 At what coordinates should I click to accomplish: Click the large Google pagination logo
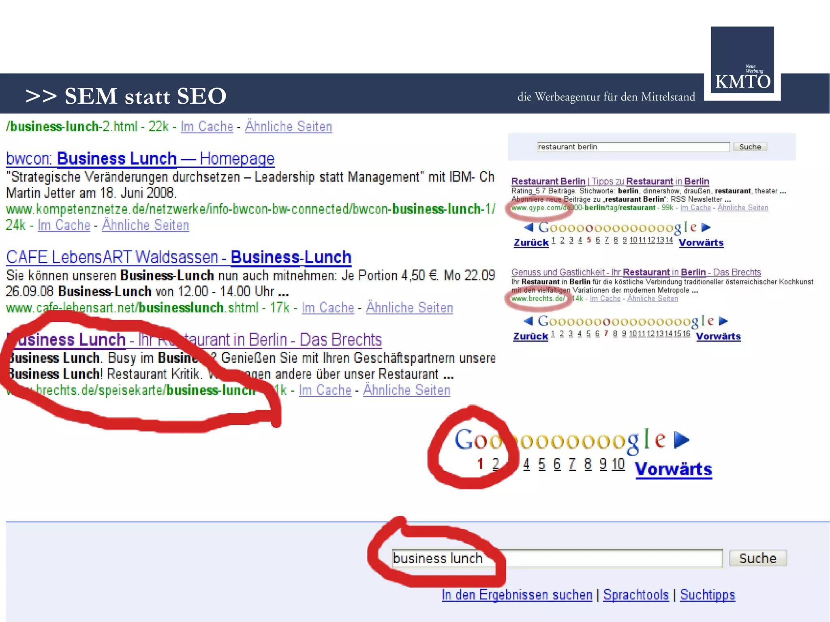pyautogui.click(x=559, y=440)
